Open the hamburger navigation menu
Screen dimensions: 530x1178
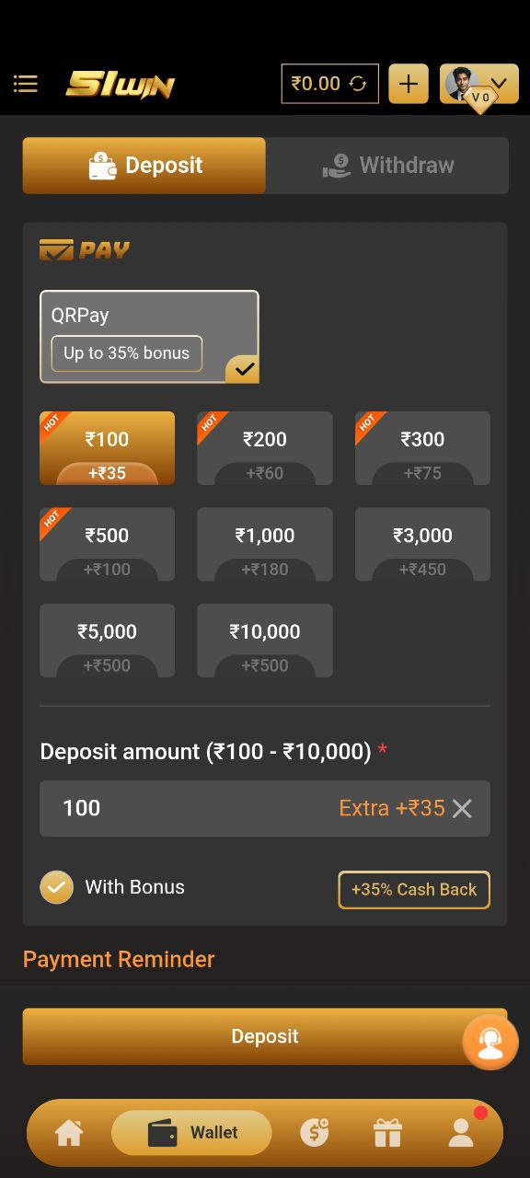[x=25, y=84]
